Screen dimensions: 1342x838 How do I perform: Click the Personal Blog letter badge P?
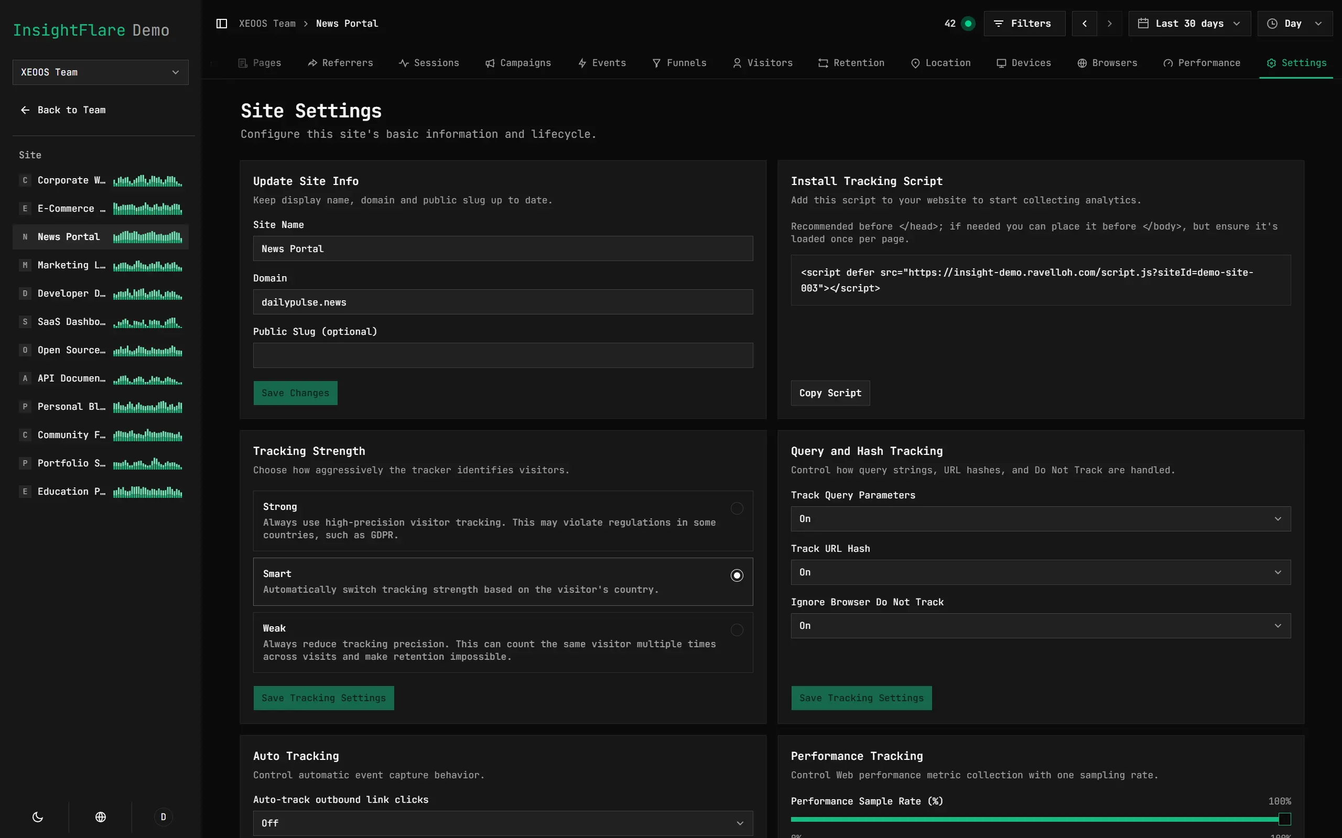25,406
